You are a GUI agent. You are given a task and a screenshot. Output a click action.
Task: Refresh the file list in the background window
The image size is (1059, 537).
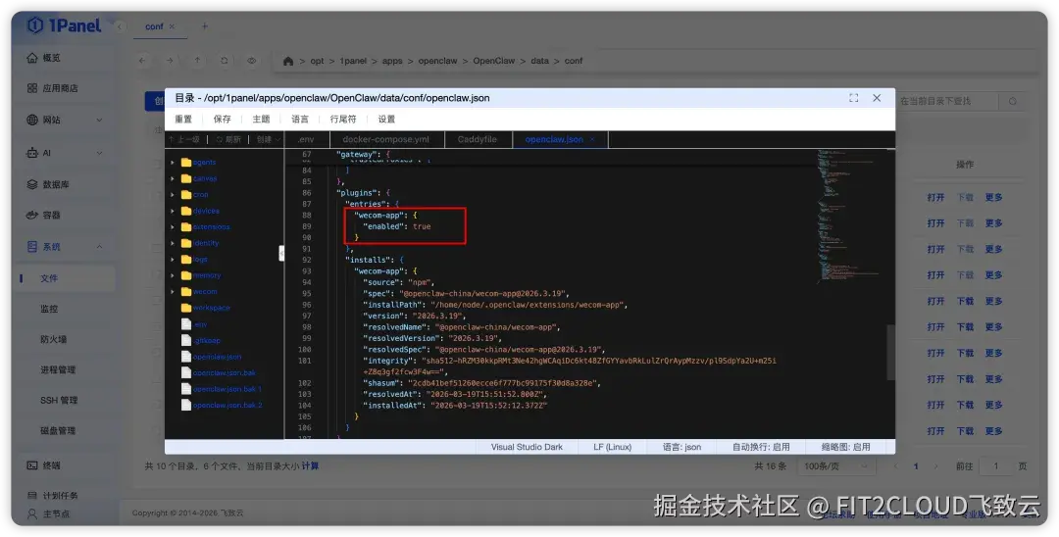(225, 61)
